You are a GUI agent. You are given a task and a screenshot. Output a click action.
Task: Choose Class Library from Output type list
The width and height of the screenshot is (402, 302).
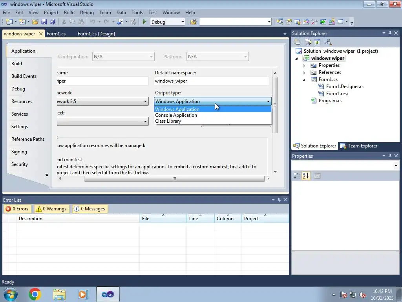212,121
